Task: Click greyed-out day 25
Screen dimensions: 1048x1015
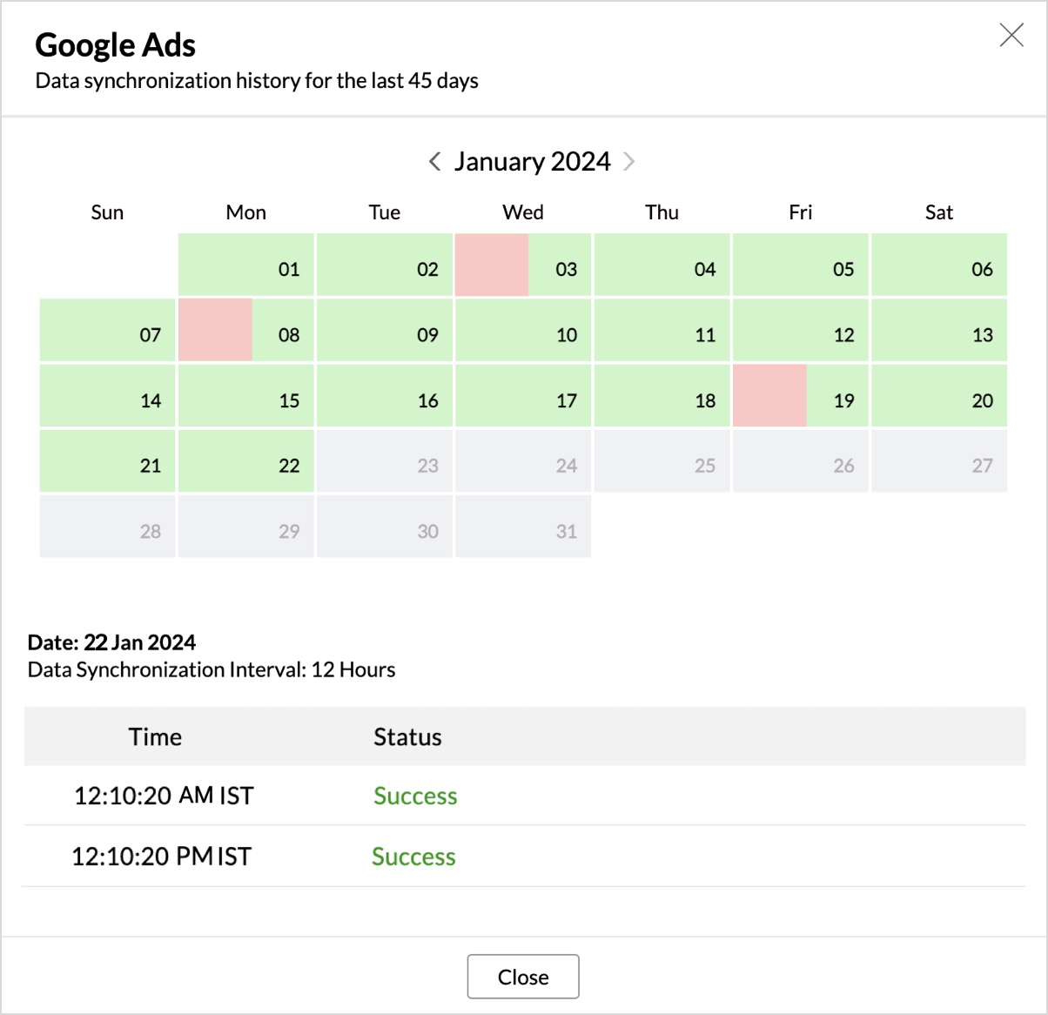Action: tap(662, 461)
